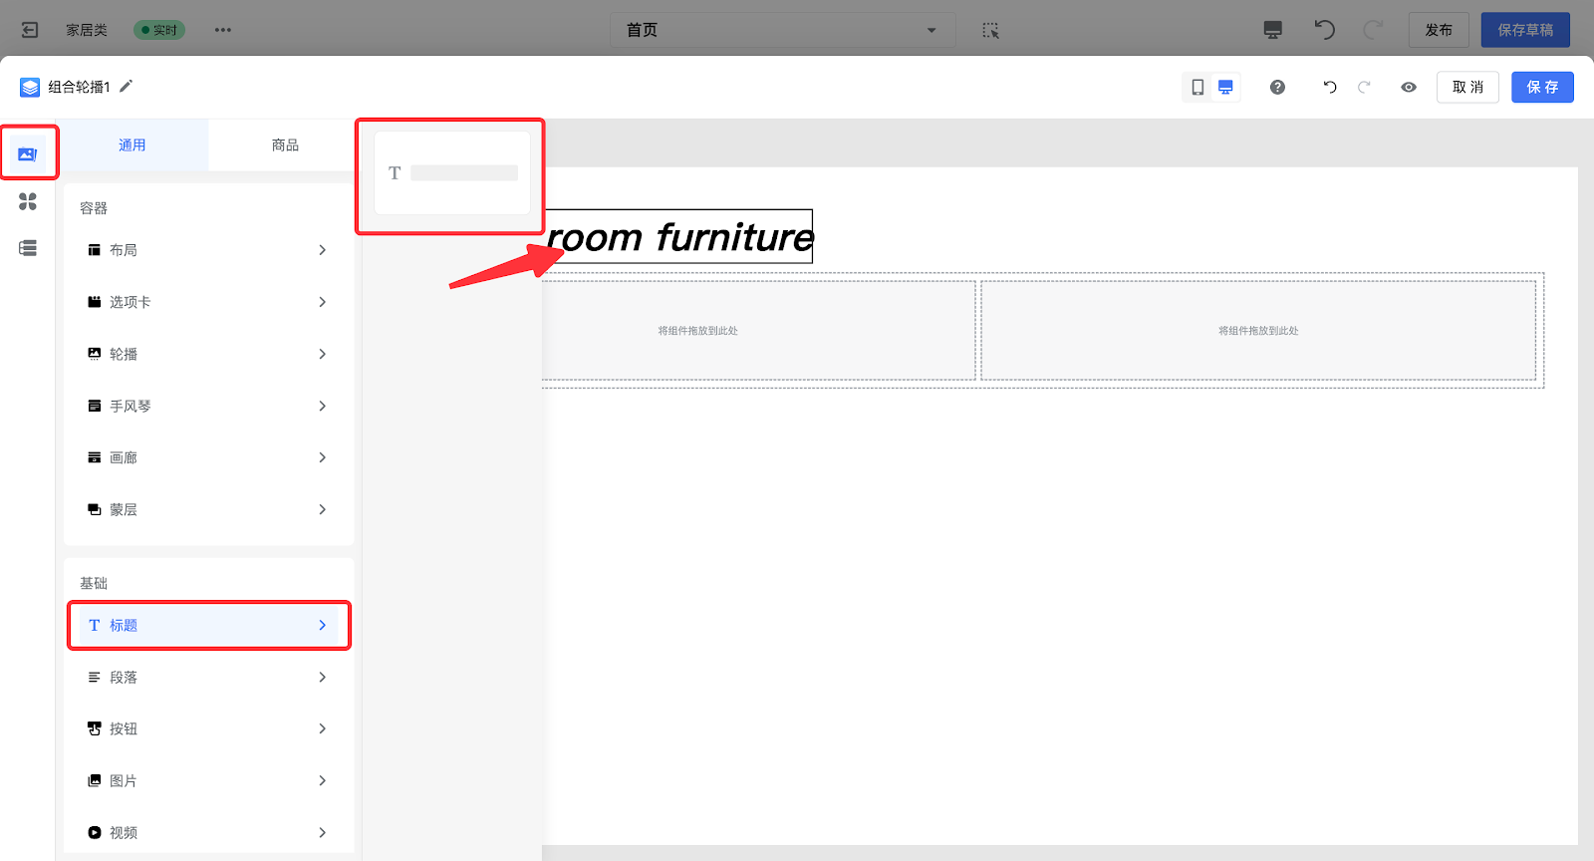Click the 保存 save button
This screenshot has height=861, width=1594.
(1542, 88)
